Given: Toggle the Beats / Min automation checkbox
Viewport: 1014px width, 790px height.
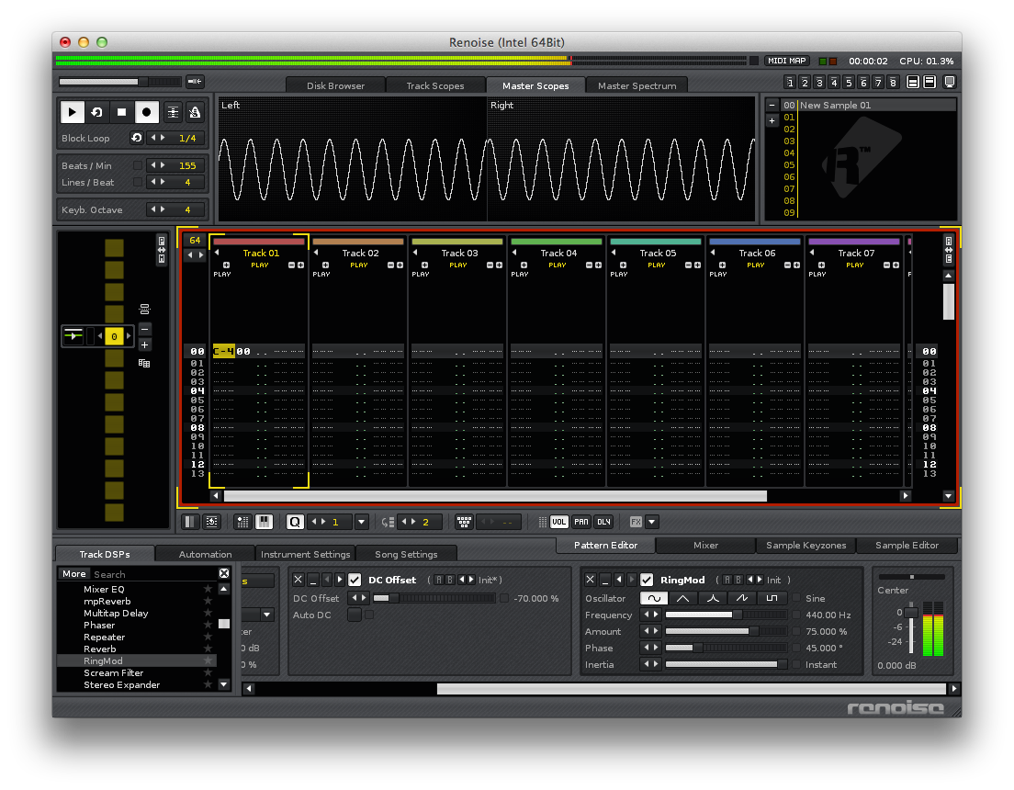Looking at the screenshot, I should 137,165.
